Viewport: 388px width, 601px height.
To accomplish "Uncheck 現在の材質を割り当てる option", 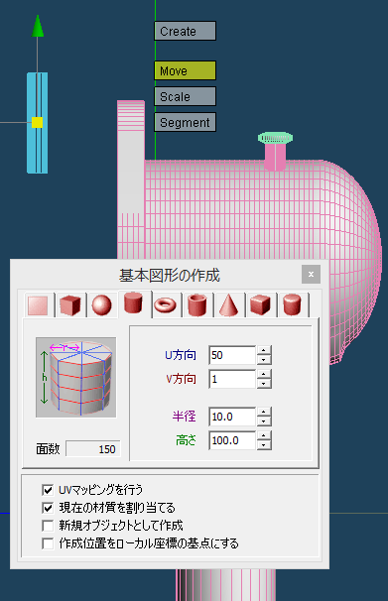I will tap(48, 508).
